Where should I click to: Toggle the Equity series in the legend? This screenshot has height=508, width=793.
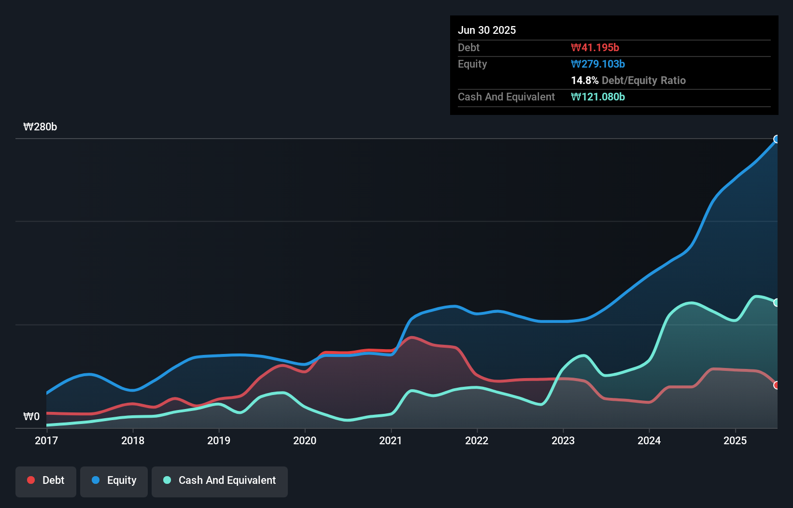[114, 480]
